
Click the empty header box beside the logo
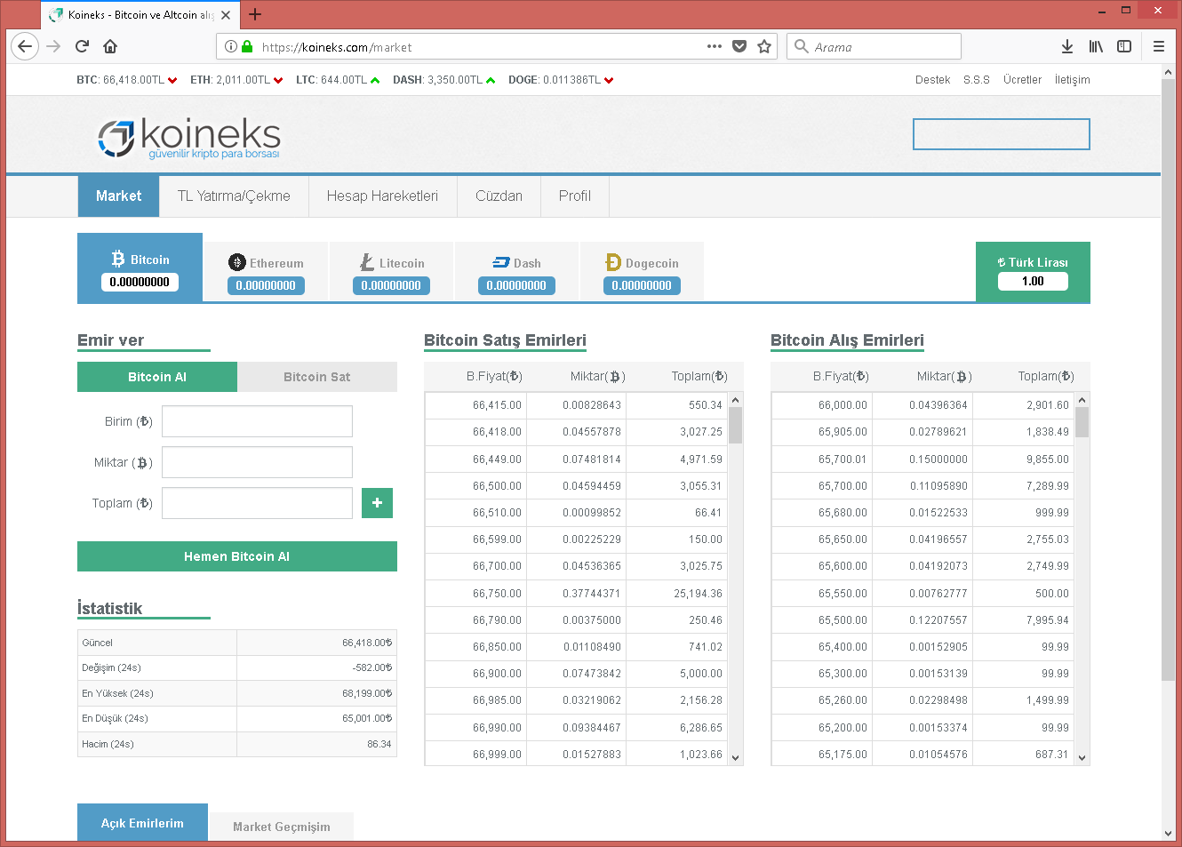1002,134
